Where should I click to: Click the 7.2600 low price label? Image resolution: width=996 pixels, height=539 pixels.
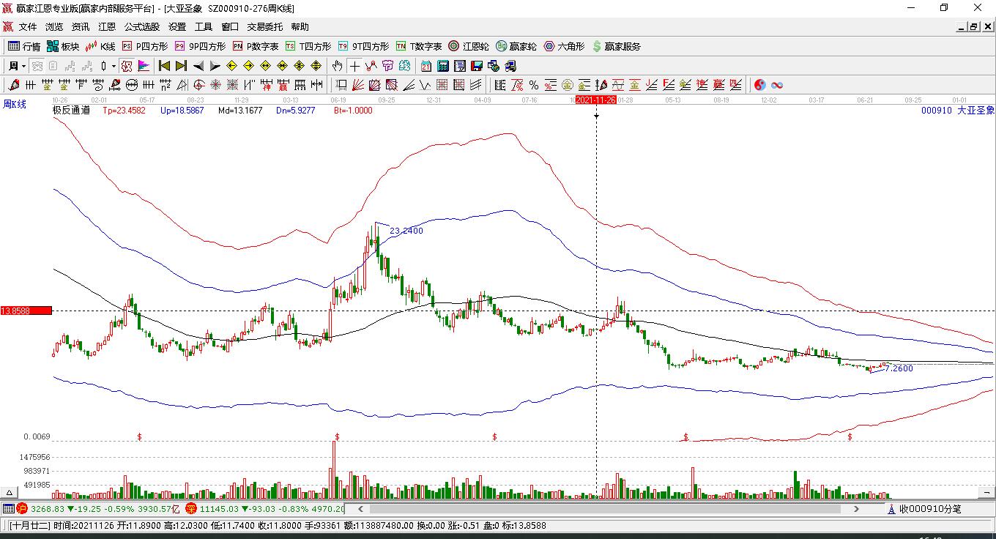pyautogui.click(x=899, y=368)
